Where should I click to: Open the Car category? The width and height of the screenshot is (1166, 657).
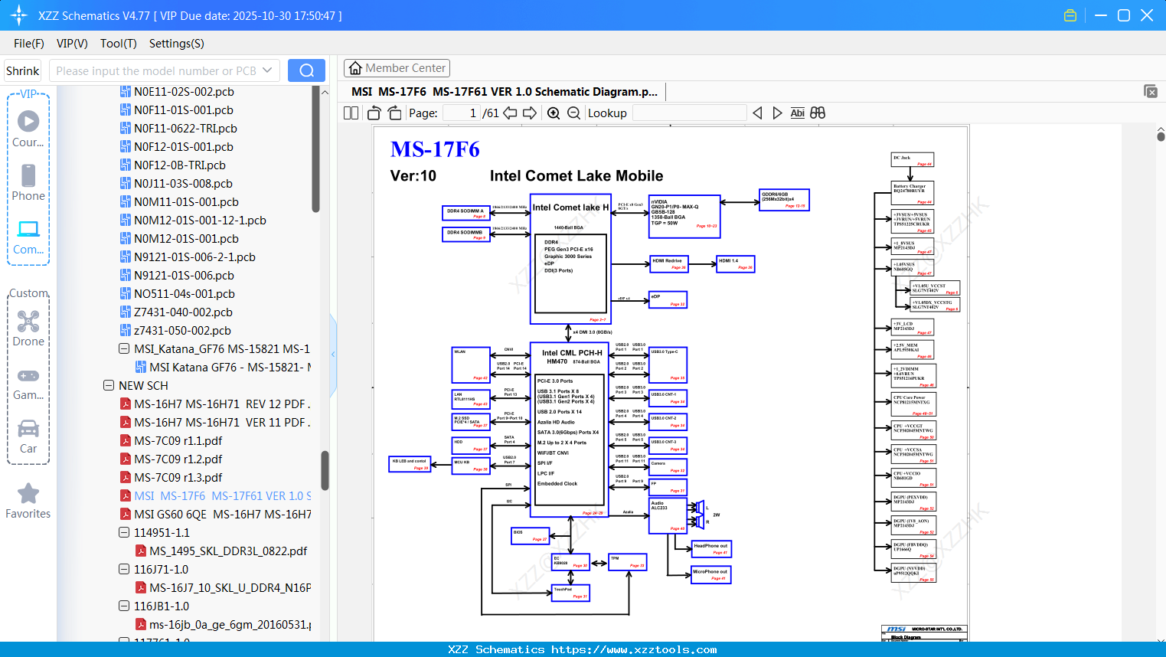click(x=28, y=436)
